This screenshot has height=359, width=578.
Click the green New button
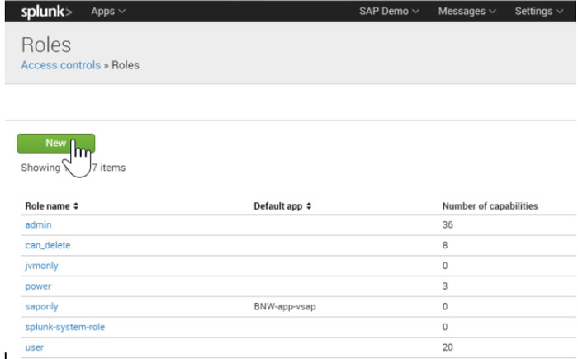[55, 143]
